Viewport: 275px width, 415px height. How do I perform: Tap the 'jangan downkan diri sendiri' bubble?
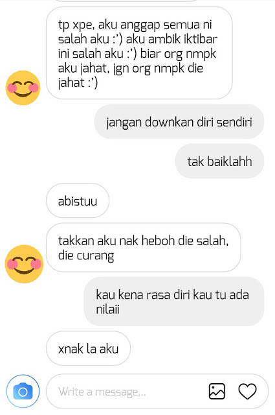179,122
